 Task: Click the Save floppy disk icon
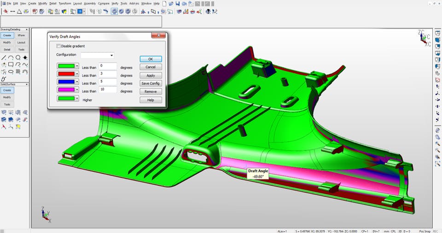[x=178, y=4]
